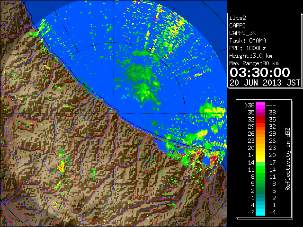Click the '-7' legend label
This screenshot has height=227, width=303.
[x=251, y=212]
